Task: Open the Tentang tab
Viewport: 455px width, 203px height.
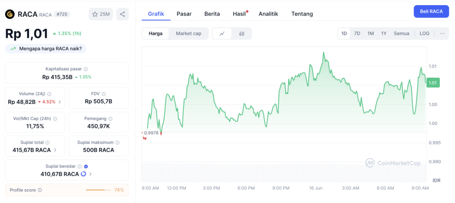Action: pos(302,14)
